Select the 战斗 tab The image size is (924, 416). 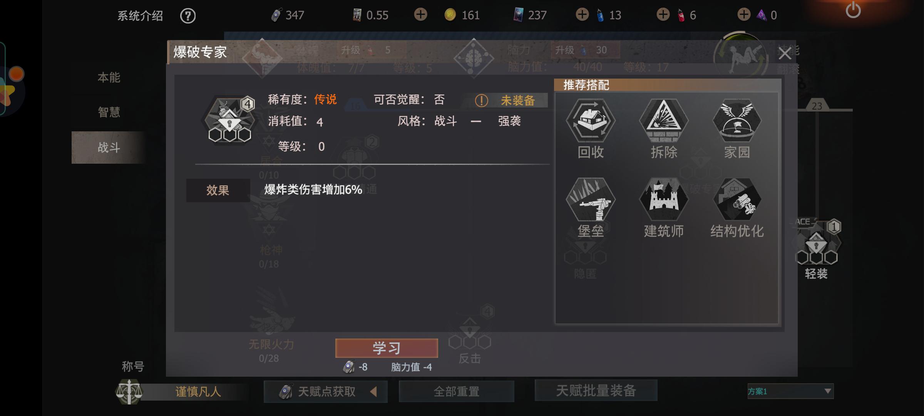coord(109,148)
